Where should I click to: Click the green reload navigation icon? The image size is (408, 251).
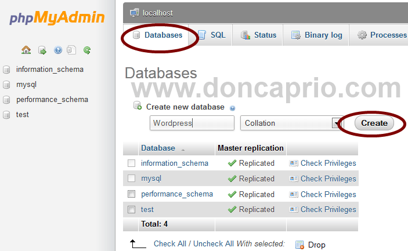87,50
